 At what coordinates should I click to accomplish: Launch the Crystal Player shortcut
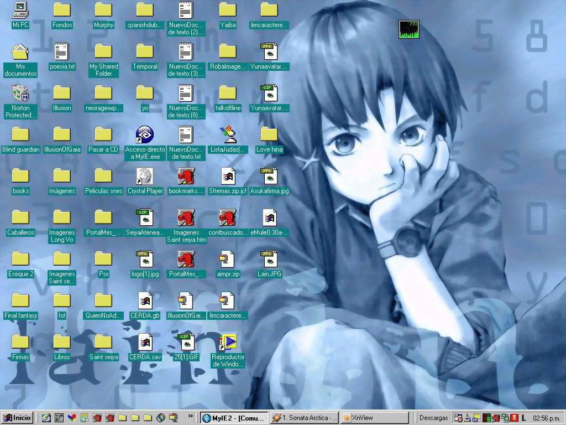145,177
